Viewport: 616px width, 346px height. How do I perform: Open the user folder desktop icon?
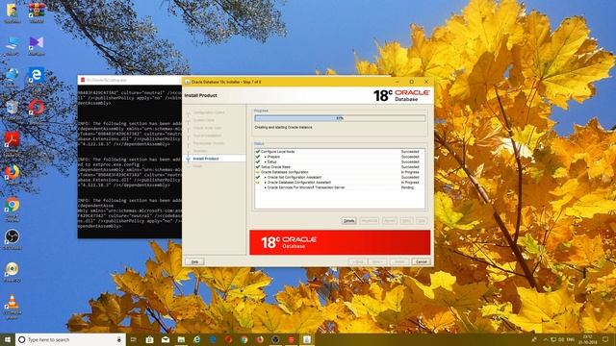click(12, 12)
